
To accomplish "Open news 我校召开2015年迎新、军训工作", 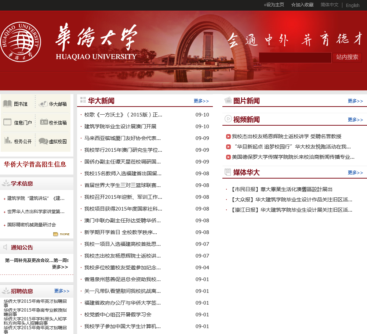I will tap(123, 197).
